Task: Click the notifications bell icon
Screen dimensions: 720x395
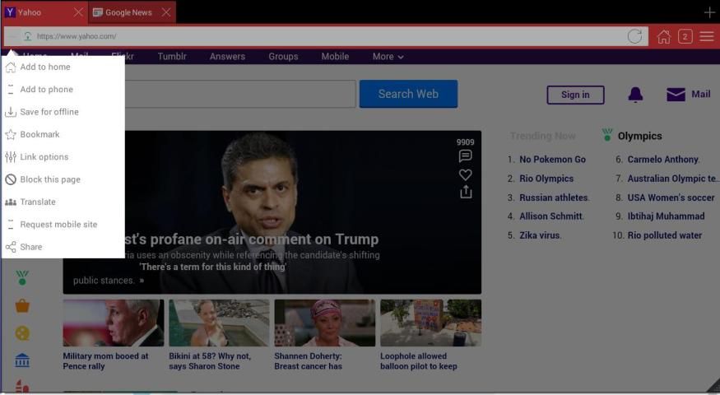Action: click(635, 95)
